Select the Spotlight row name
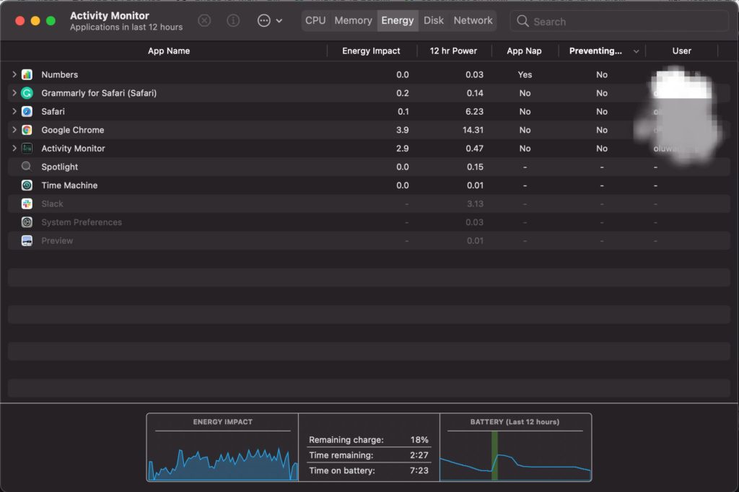This screenshot has height=492, width=739. [59, 167]
